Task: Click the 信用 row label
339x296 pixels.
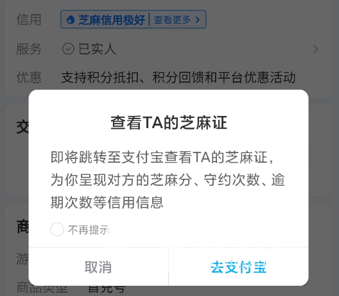Action: (x=29, y=20)
